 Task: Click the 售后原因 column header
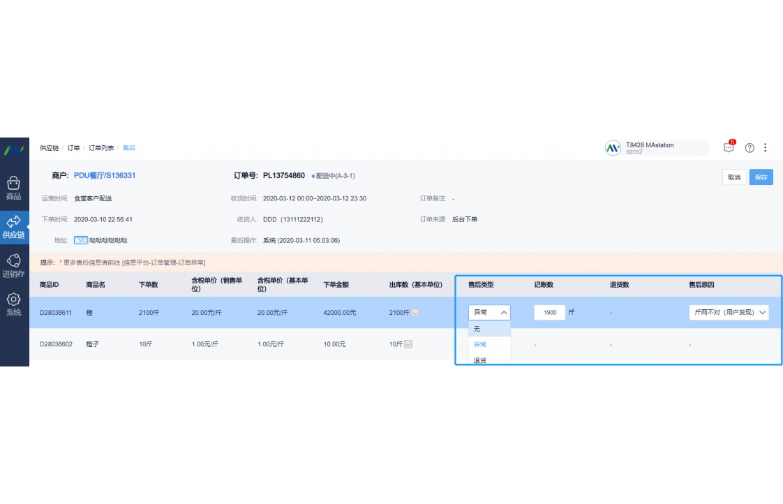click(x=701, y=285)
